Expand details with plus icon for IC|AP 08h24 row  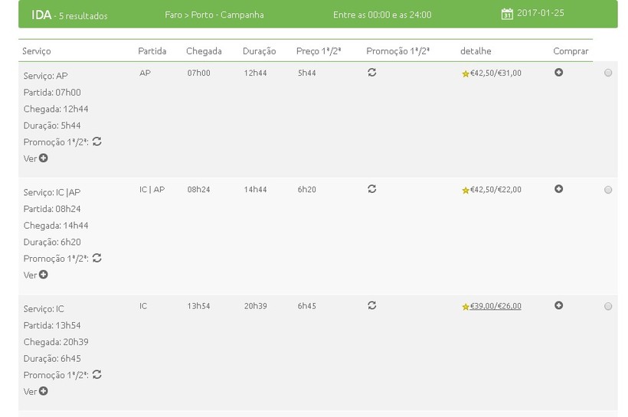point(558,188)
